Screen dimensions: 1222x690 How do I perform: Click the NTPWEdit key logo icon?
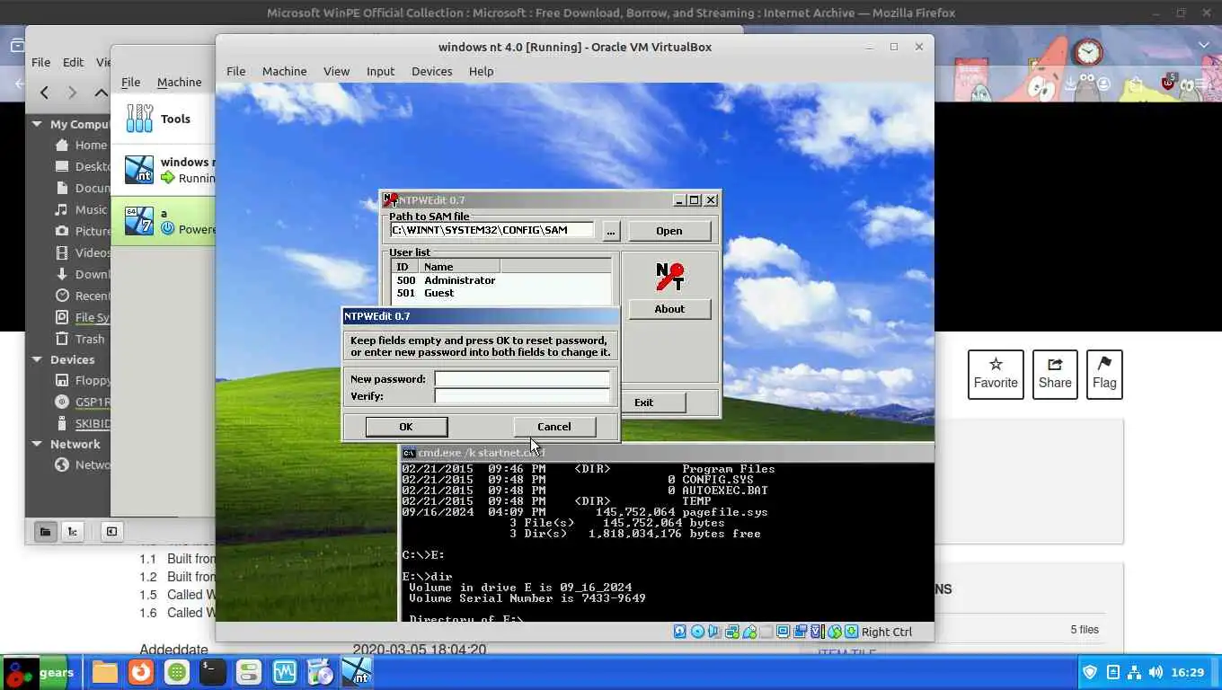tap(669, 277)
